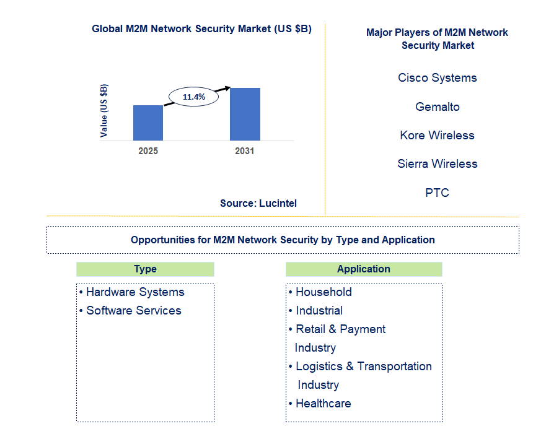The height and width of the screenshot is (447, 559).
Task: Click the green 'Type' header
Action: pyautogui.click(x=145, y=269)
